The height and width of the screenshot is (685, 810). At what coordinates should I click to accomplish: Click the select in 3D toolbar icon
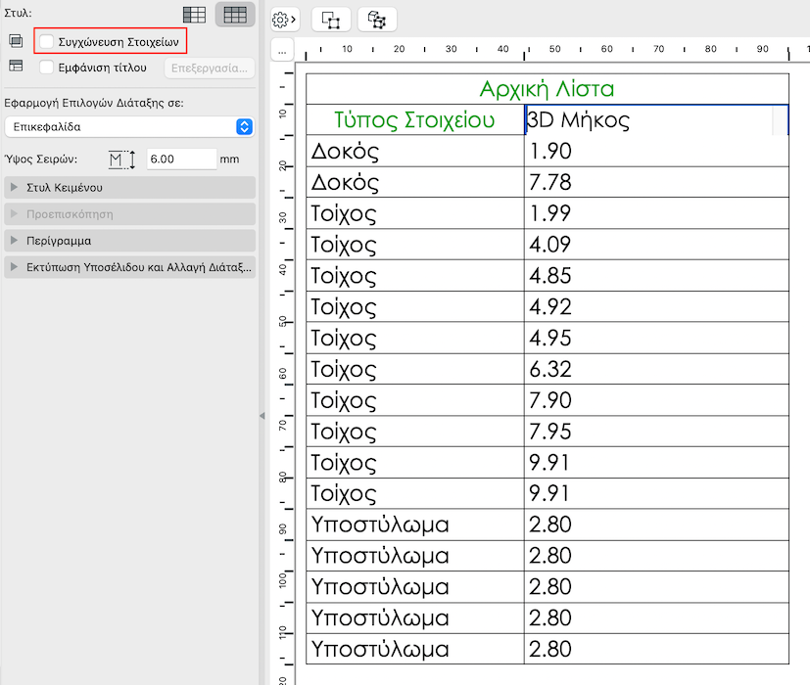pos(377,20)
